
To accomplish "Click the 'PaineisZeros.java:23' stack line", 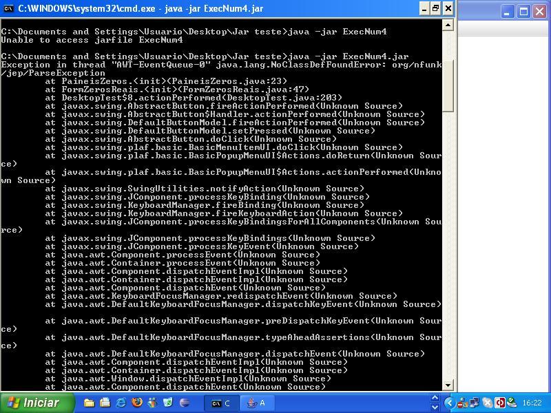I will pyautogui.click(x=166, y=81).
